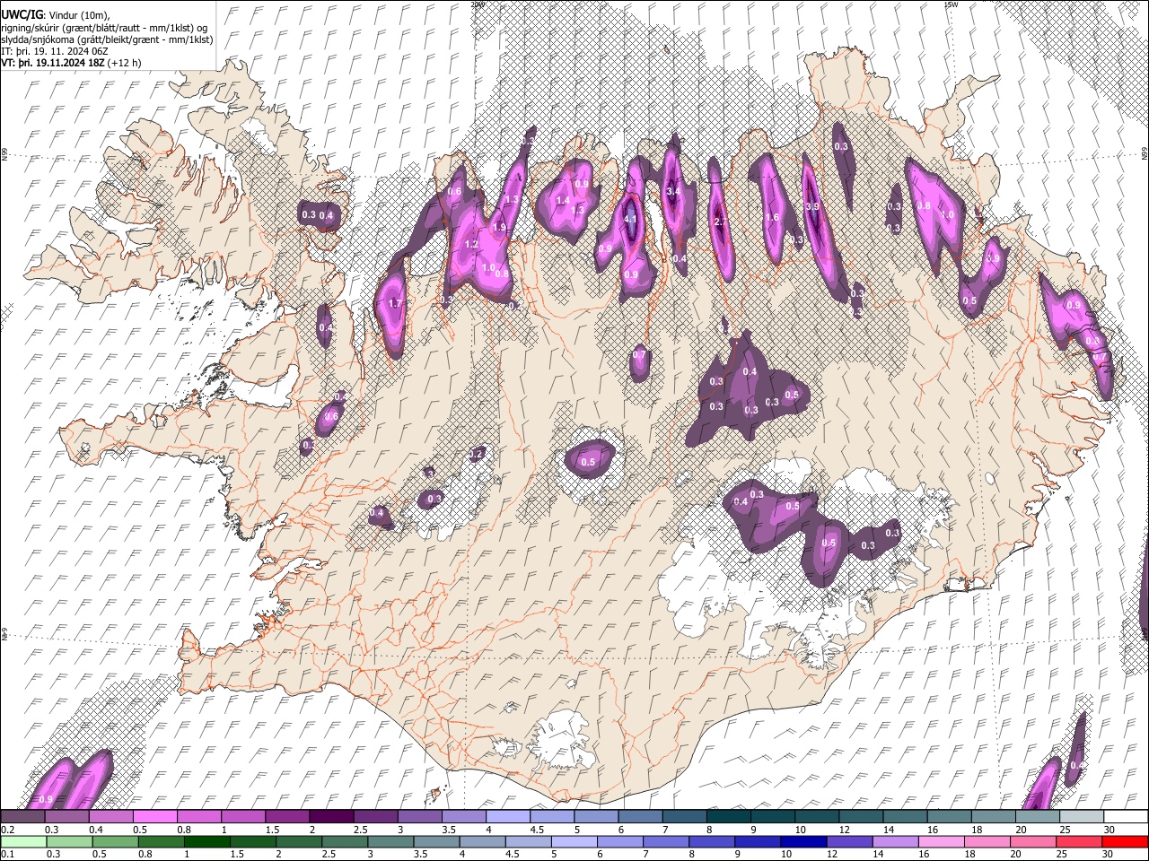Image resolution: width=1149 pixels, height=861 pixels.
Task: Click the 1.4 value on the map
Action: 563,200
